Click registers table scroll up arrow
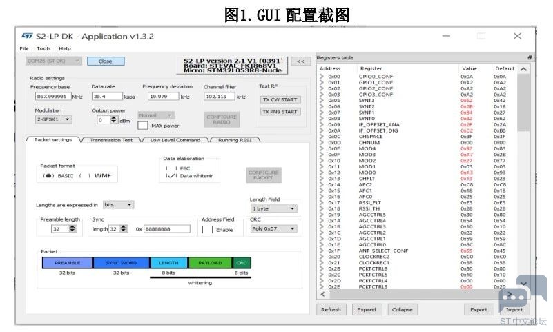The width and height of the screenshot is (553, 332). [524, 69]
